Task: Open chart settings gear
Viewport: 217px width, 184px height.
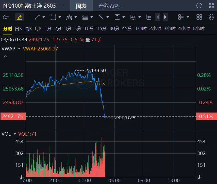Action: point(211,17)
